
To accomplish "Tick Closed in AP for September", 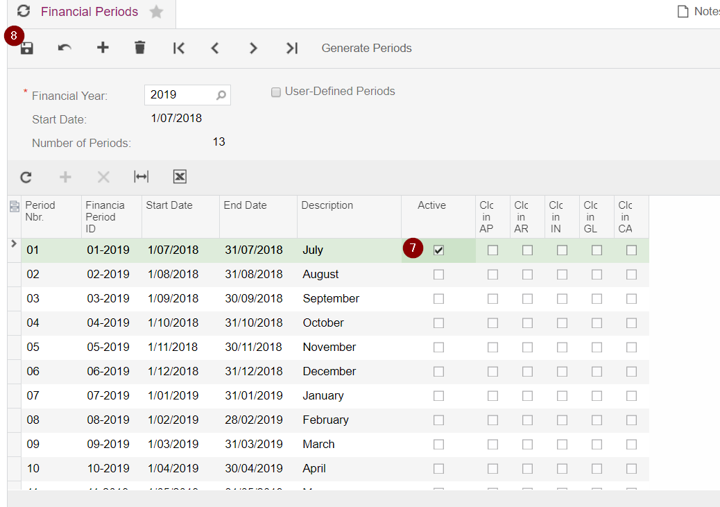I will click(492, 299).
